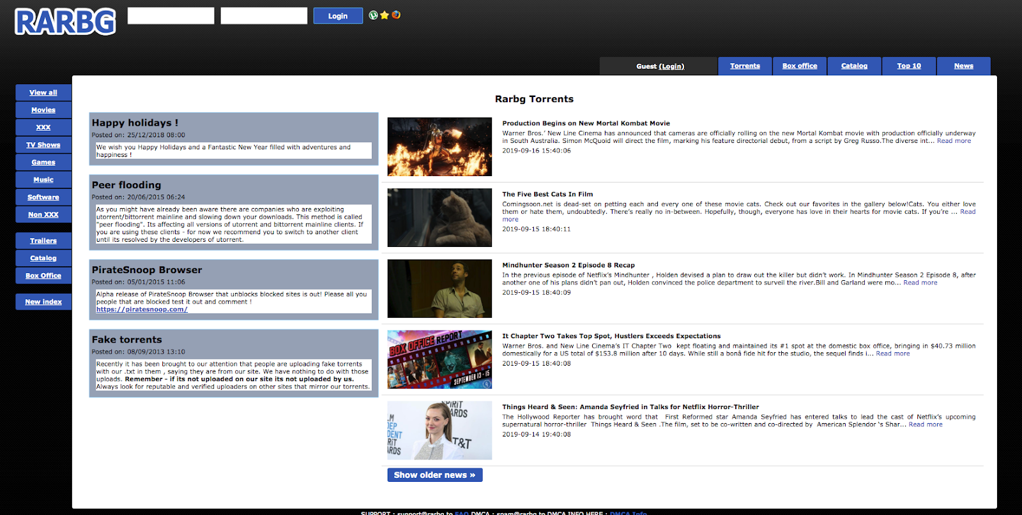This screenshot has height=515, width=1022.
Task: Read more of the Five Best Cats article
Action: click(x=968, y=212)
